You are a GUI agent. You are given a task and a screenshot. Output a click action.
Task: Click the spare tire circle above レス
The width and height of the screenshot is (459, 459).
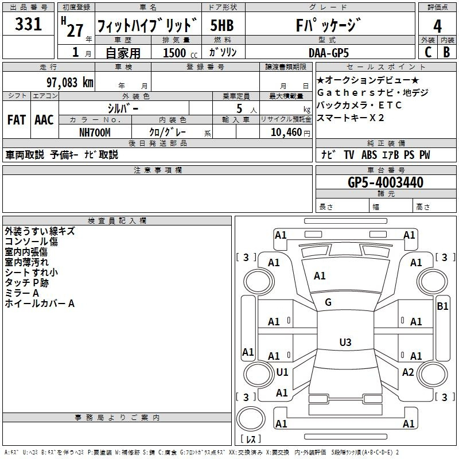point(250,418)
